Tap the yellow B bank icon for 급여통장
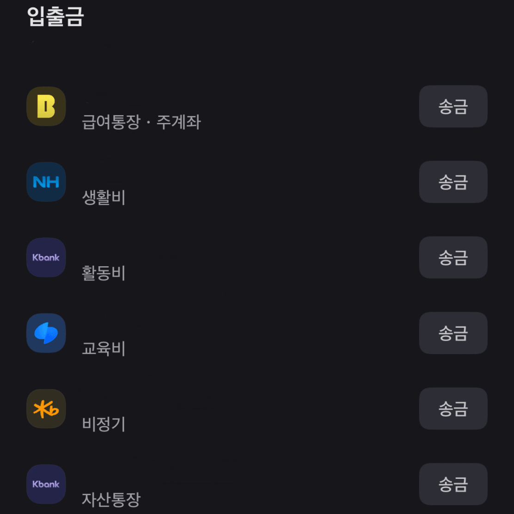Image resolution: width=514 pixels, height=514 pixels. click(46, 106)
